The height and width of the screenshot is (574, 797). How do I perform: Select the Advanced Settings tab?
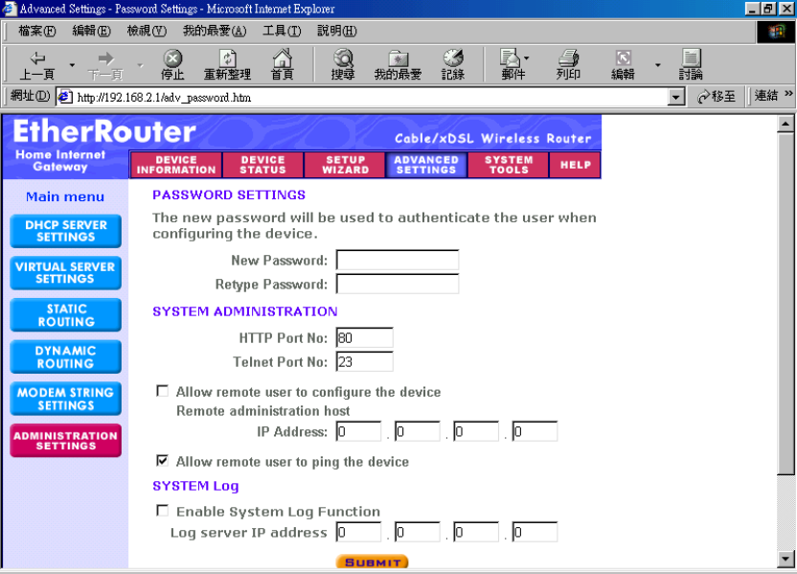426,165
